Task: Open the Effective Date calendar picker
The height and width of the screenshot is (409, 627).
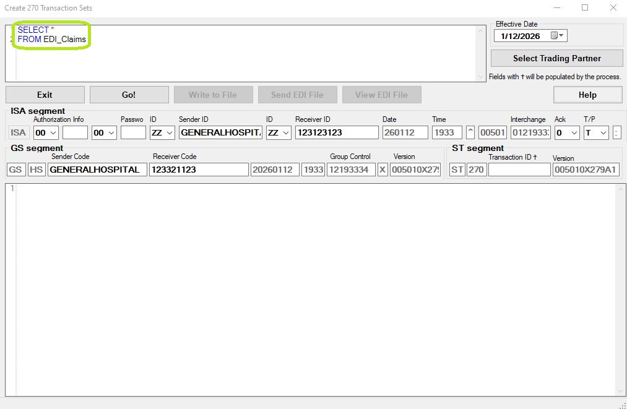Action: point(557,36)
